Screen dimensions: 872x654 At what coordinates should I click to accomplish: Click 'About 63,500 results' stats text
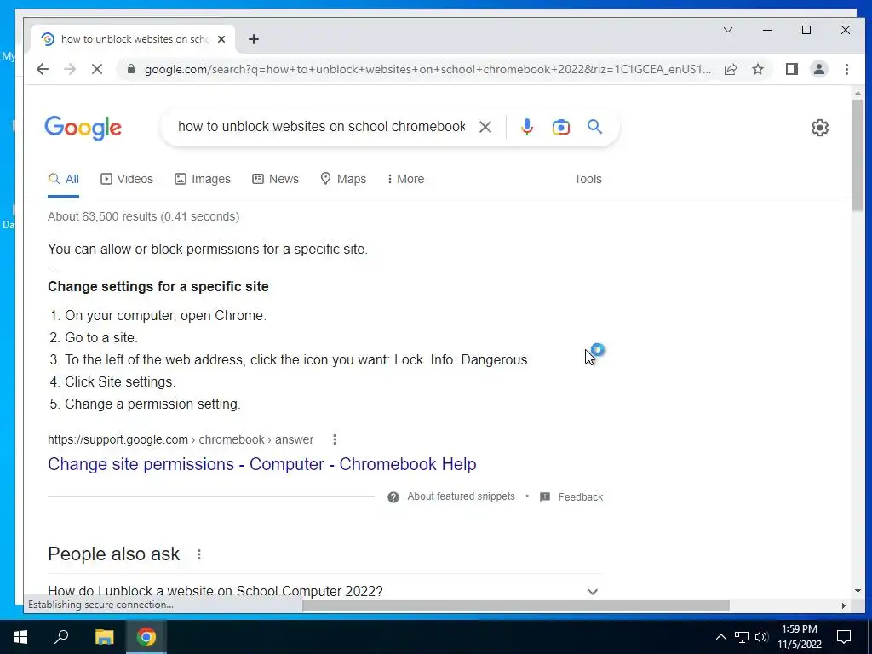tap(143, 216)
